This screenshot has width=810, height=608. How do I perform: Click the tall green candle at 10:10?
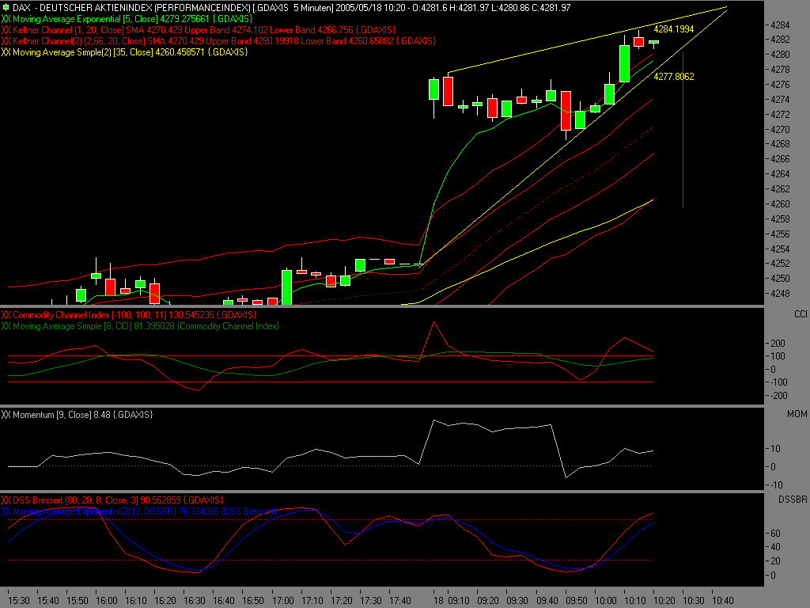click(625, 63)
